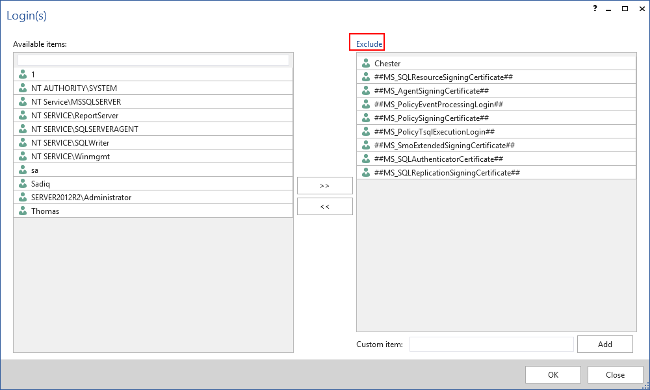Screen dimensions: 650x390
Task: Select the 'sa' login text
Action: tap(35, 170)
